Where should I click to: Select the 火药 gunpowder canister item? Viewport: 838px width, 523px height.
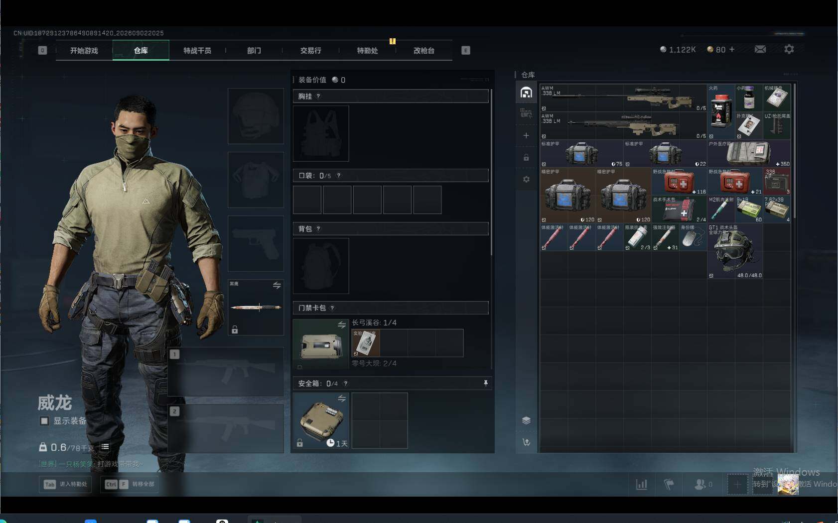point(721,111)
